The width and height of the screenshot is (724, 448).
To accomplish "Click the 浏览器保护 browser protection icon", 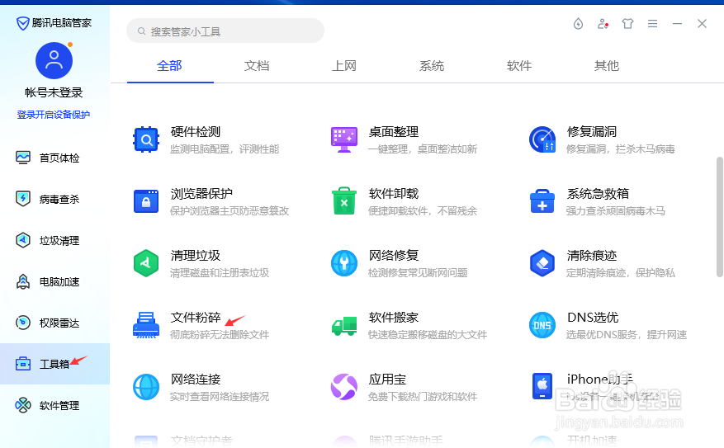I will coord(146,201).
